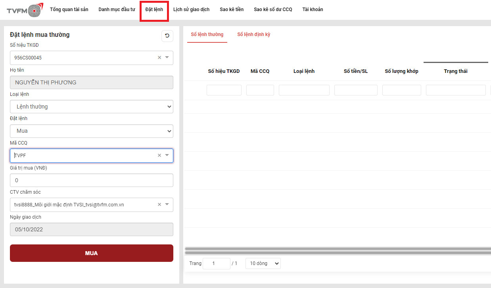The height and width of the screenshot is (288, 491).
Task: Change rows per page from 10 dòng
Action: 263,263
